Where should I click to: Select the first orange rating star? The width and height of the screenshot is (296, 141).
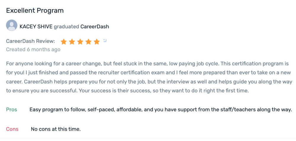(64, 42)
